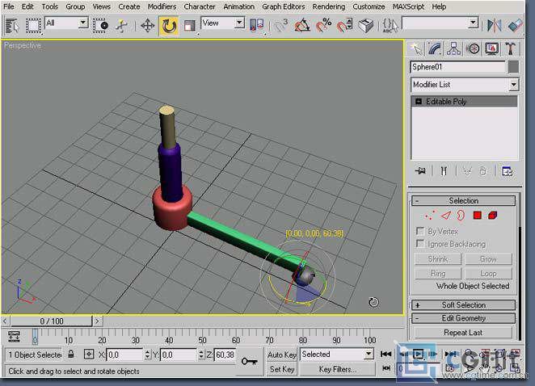Collapse the Edit Geometry rollout

463,318
